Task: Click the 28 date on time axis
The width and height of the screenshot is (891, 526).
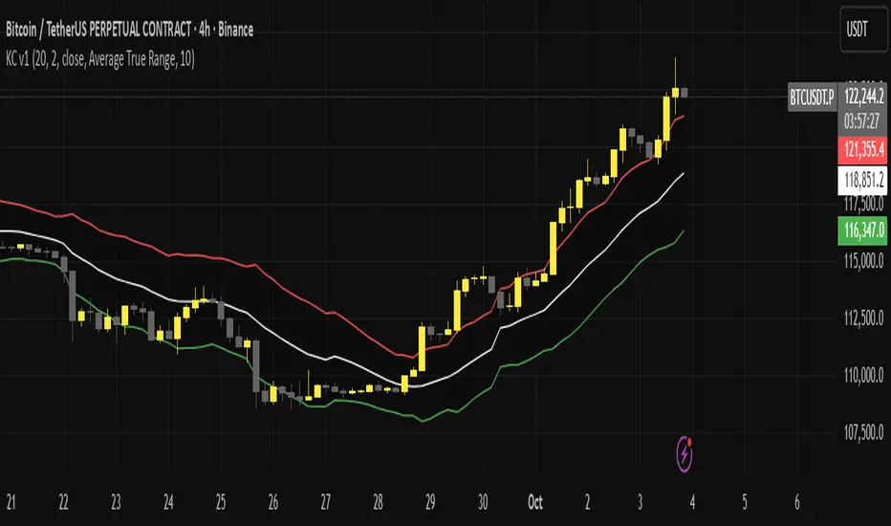Action: tap(378, 502)
